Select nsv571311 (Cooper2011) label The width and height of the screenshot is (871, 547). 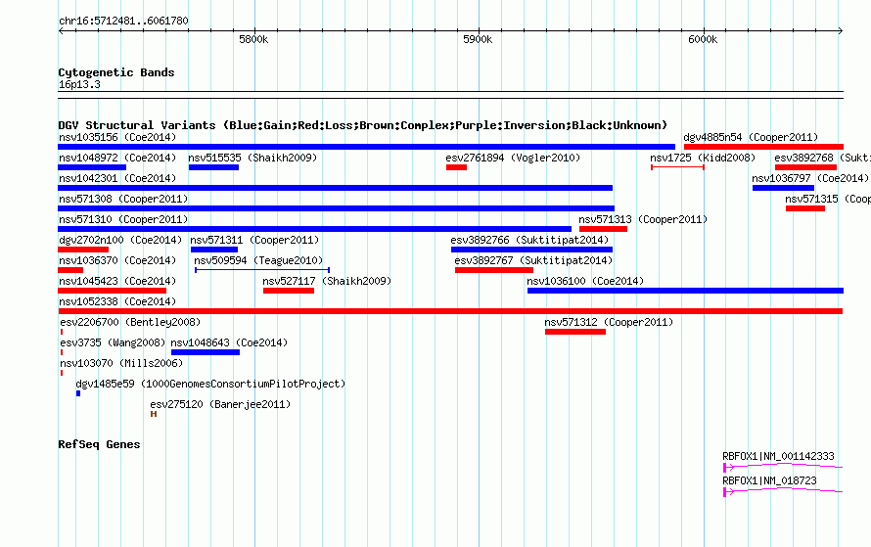(255, 240)
